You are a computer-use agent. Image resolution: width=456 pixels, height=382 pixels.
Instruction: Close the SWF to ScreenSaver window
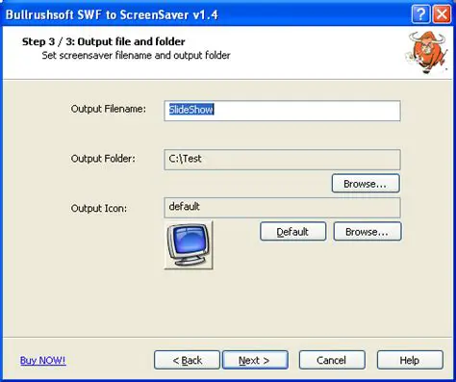coord(442,14)
